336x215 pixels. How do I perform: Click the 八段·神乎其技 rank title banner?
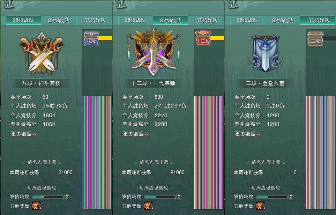[x=41, y=83]
